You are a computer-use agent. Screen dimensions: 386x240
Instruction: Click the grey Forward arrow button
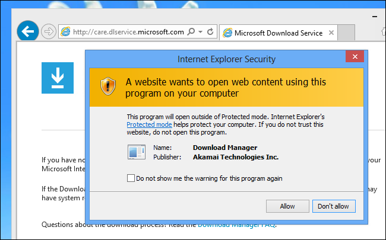[x=49, y=31]
